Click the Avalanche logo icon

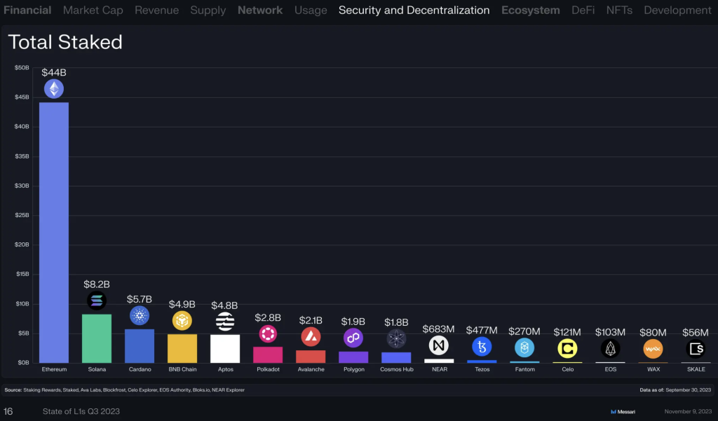pyautogui.click(x=311, y=336)
